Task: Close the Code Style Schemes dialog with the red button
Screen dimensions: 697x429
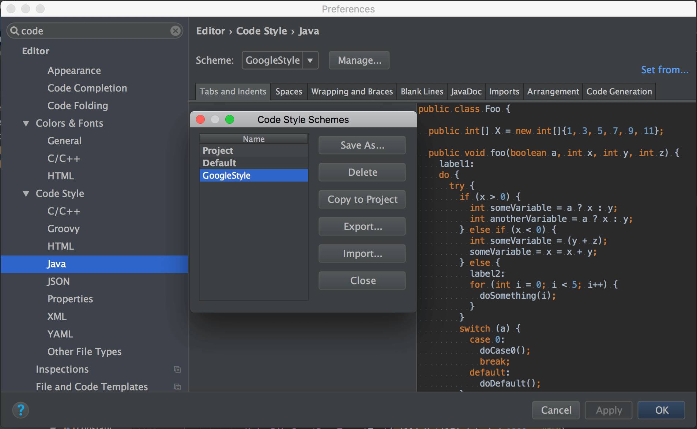Action: (x=200, y=119)
